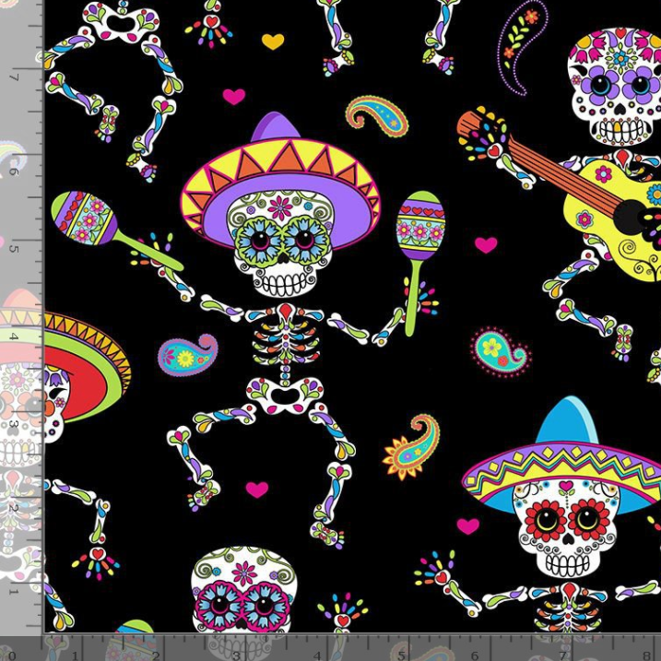Screen dimensions: 661x661
Task: Click the orange and blue paisley near the purple sombrero
Action: pyautogui.click(x=377, y=114)
